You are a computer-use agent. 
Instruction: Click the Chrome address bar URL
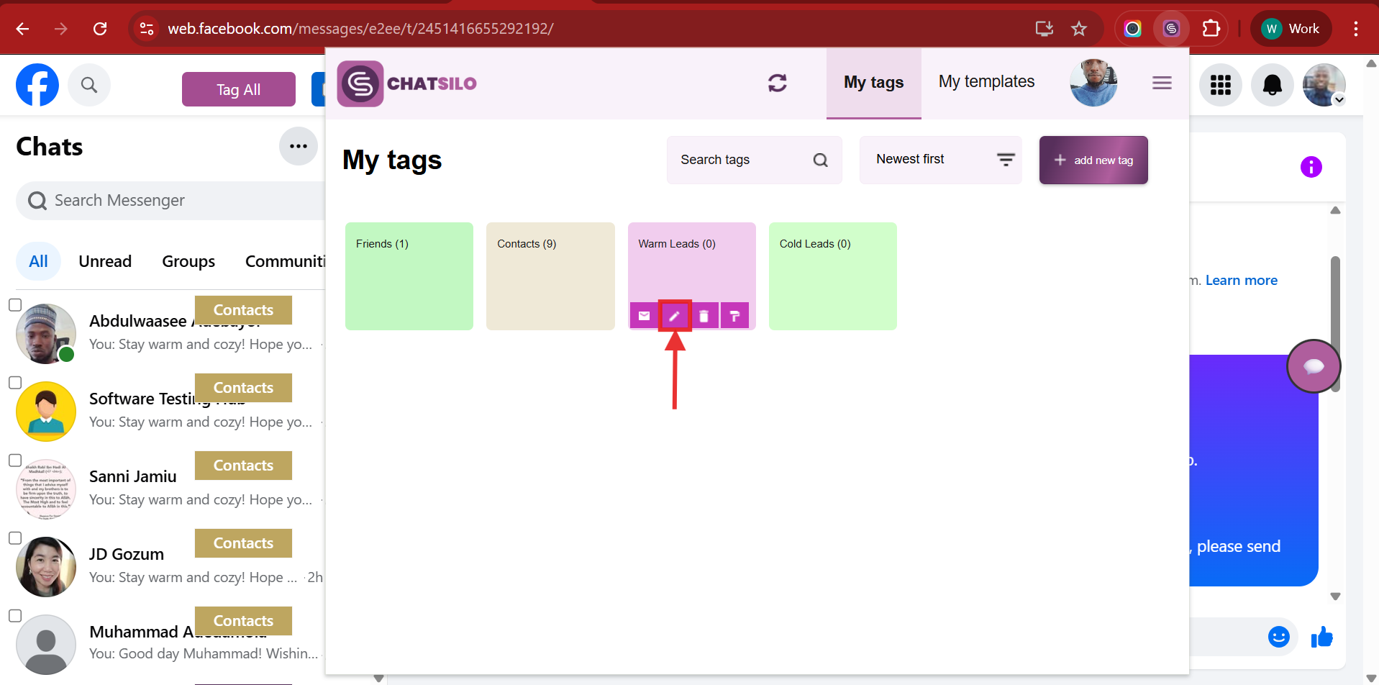click(x=361, y=29)
